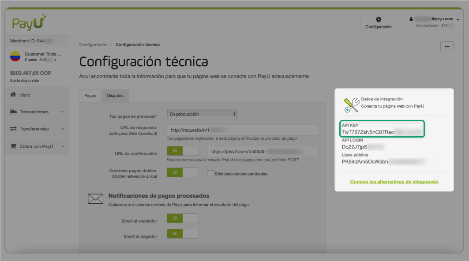Click Configuración breadcrumb link
The image size is (469, 261).
93,45
